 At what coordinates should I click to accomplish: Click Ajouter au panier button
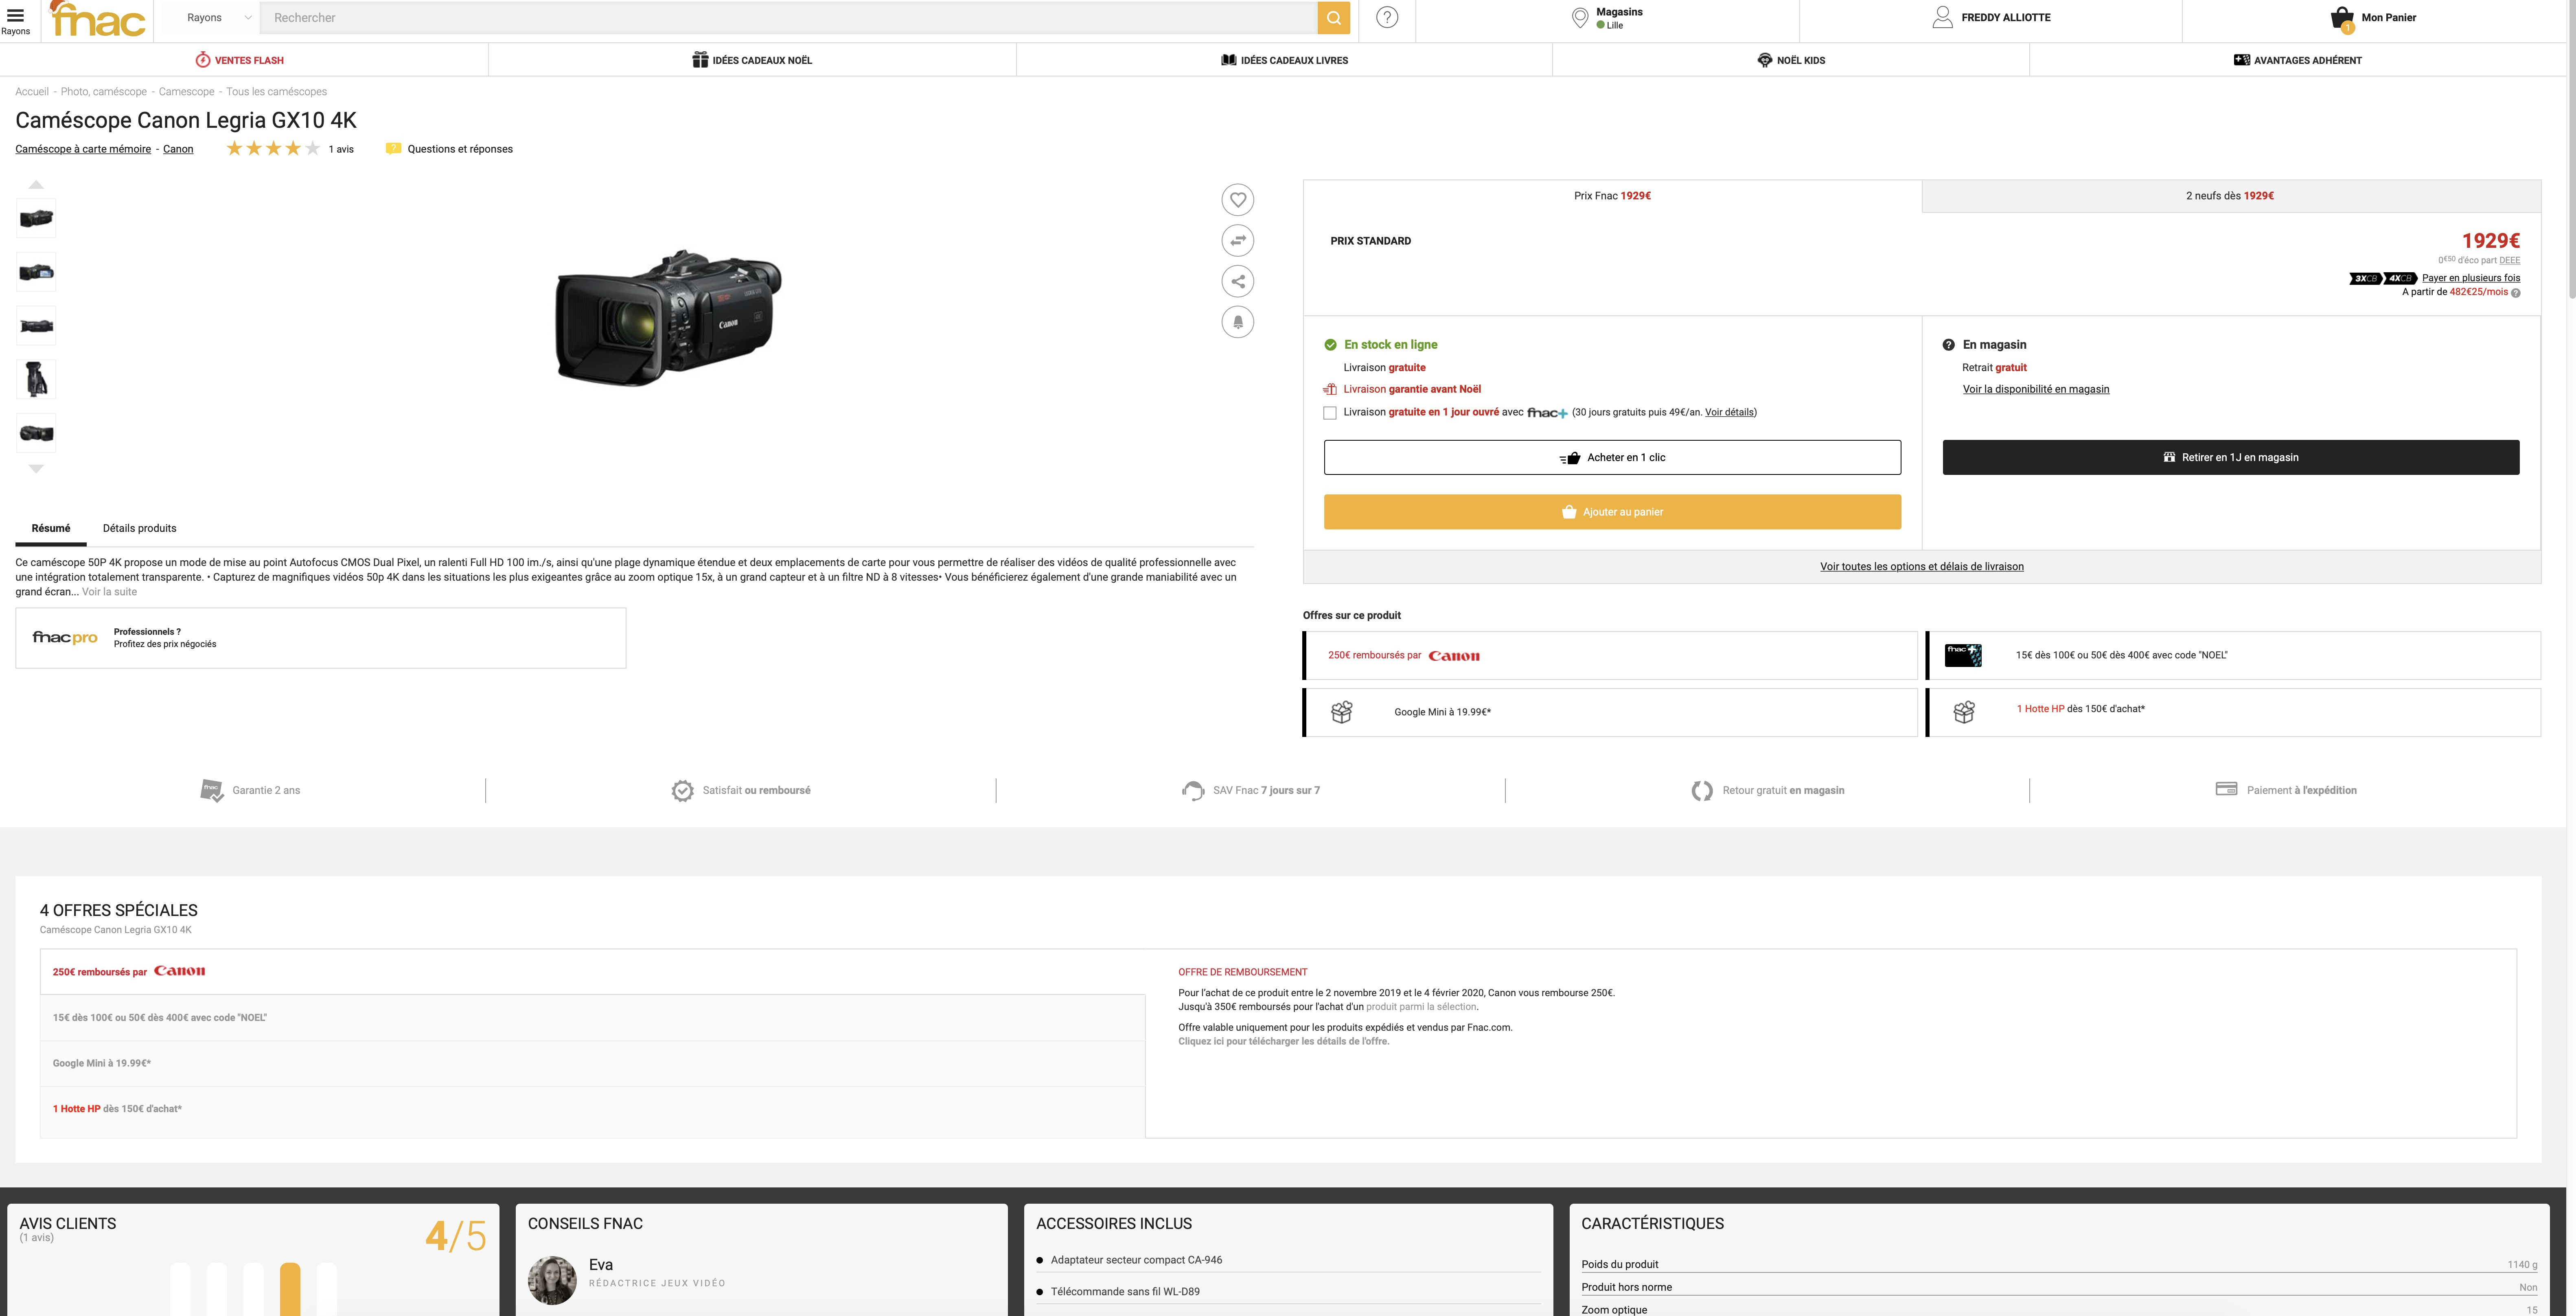pos(1612,512)
